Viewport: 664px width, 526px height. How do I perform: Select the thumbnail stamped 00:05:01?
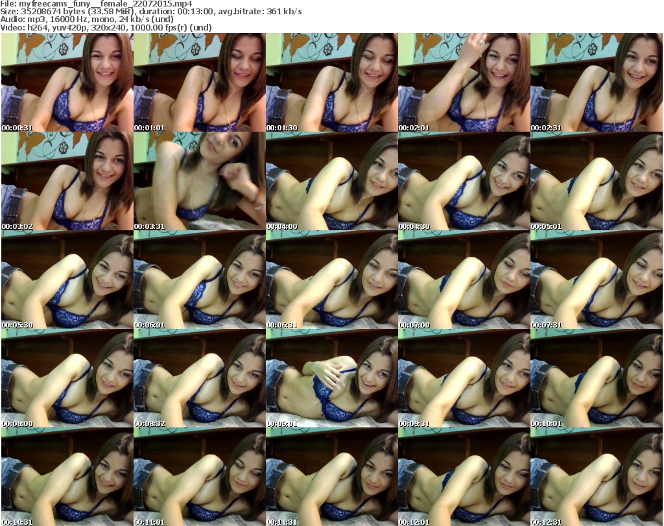click(597, 181)
